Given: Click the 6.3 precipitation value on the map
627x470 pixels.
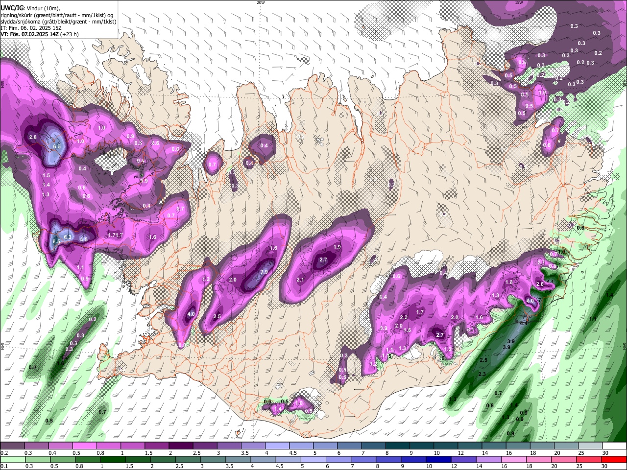Looking at the screenshot, I should click(68, 237).
